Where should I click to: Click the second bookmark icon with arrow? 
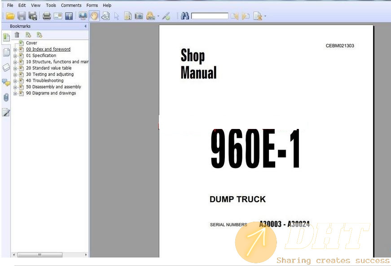pyautogui.click(x=40, y=35)
